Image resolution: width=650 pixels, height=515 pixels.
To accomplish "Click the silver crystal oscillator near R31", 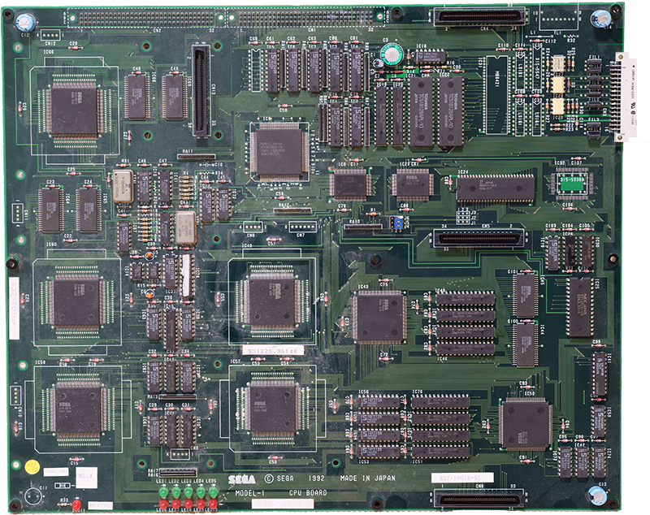I will click(123, 187).
